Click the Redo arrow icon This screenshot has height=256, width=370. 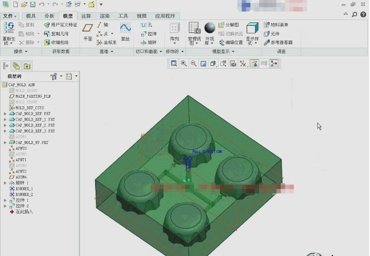(55, 4)
